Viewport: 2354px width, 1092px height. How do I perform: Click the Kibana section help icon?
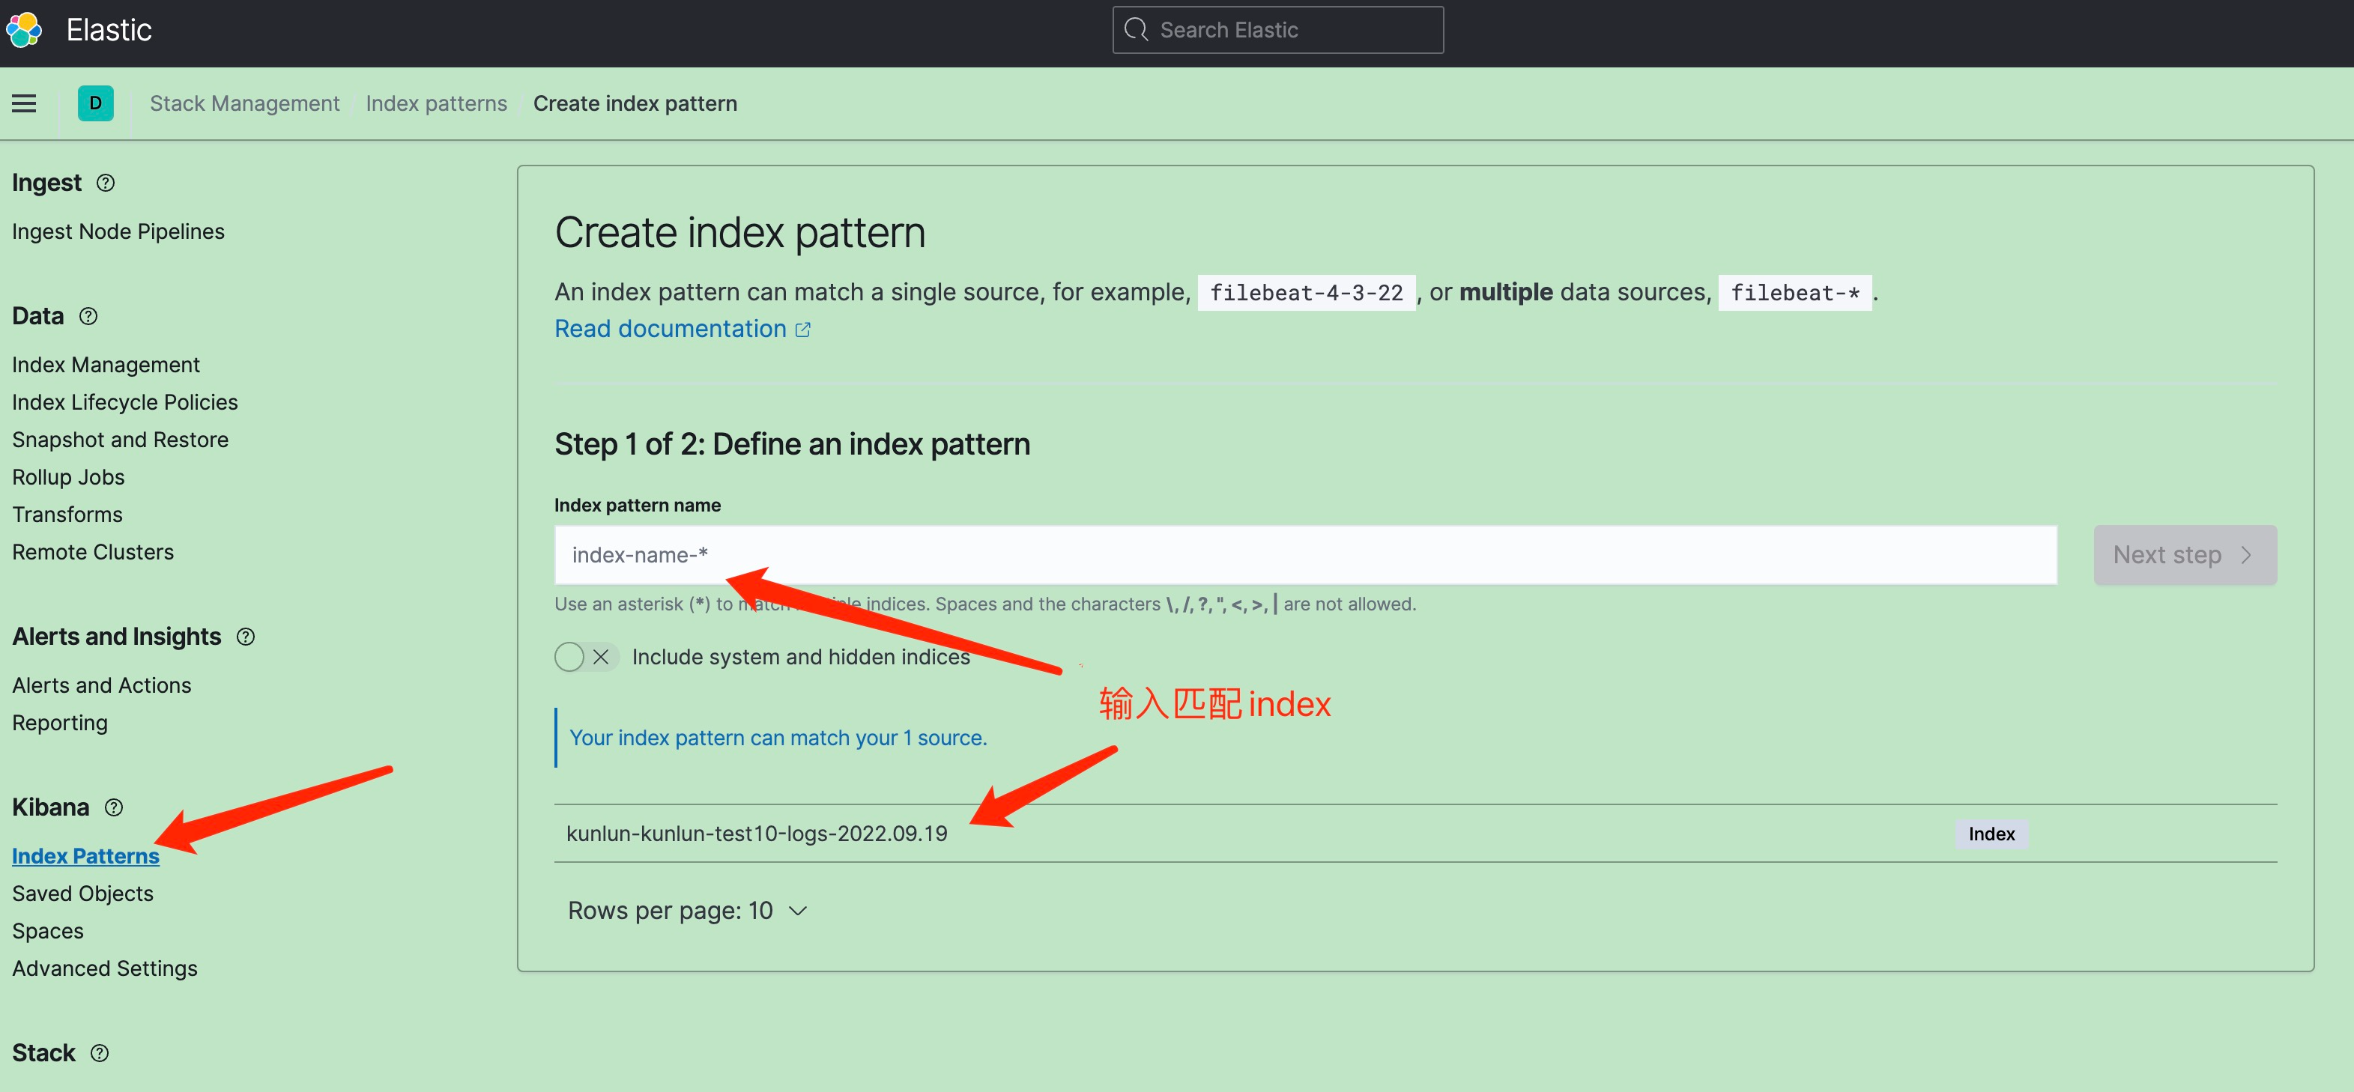point(113,808)
